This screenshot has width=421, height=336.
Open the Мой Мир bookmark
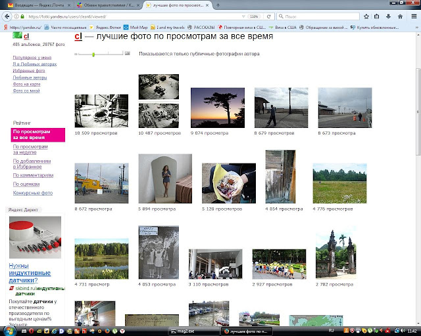[x=136, y=28]
